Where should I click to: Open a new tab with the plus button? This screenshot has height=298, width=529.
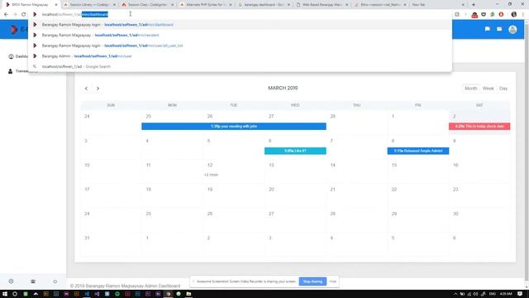click(474, 5)
